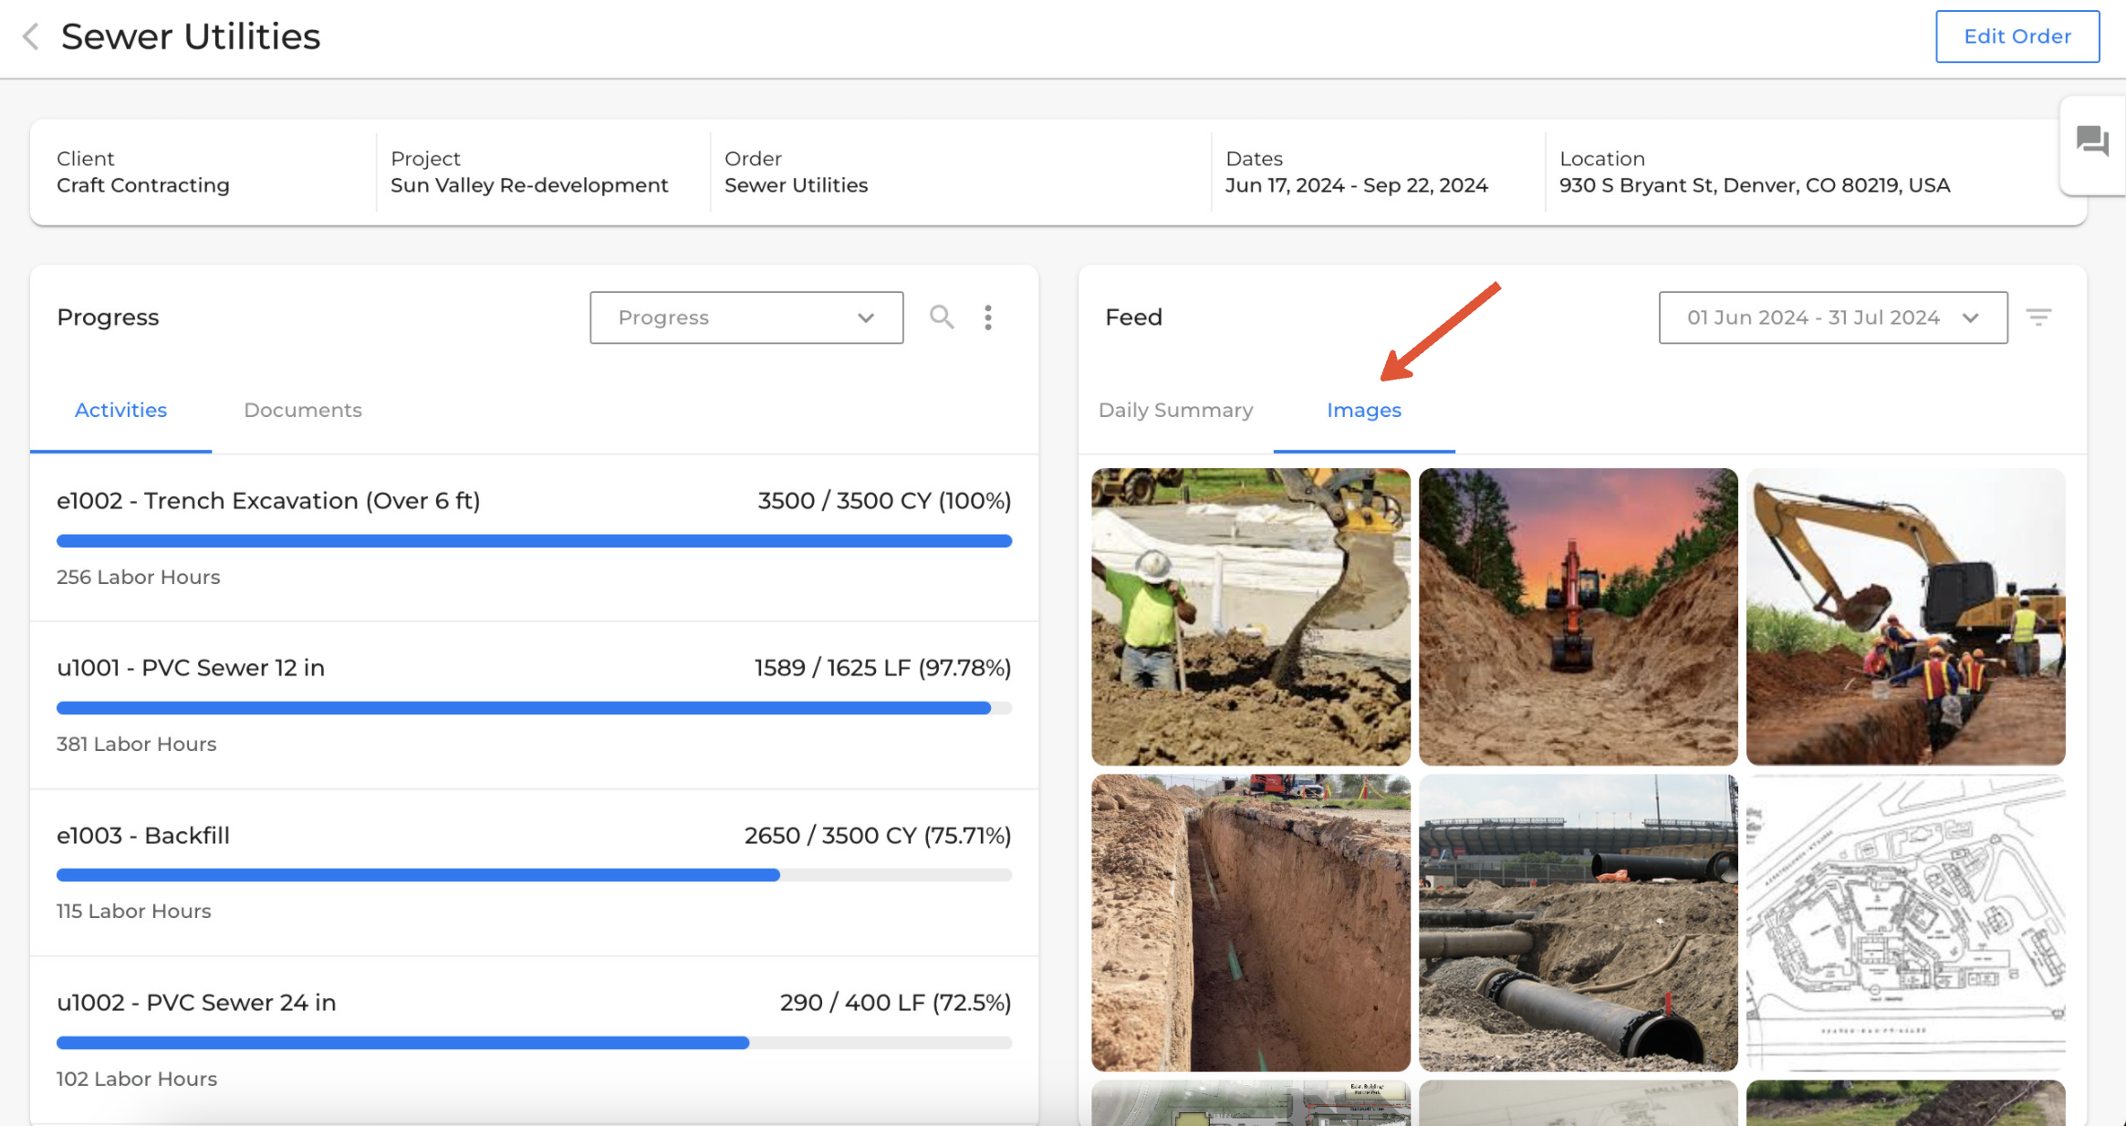Screen dimensions: 2126x1126
Task: Open the 01 Jun 2024 date range dropdown
Action: [1832, 318]
